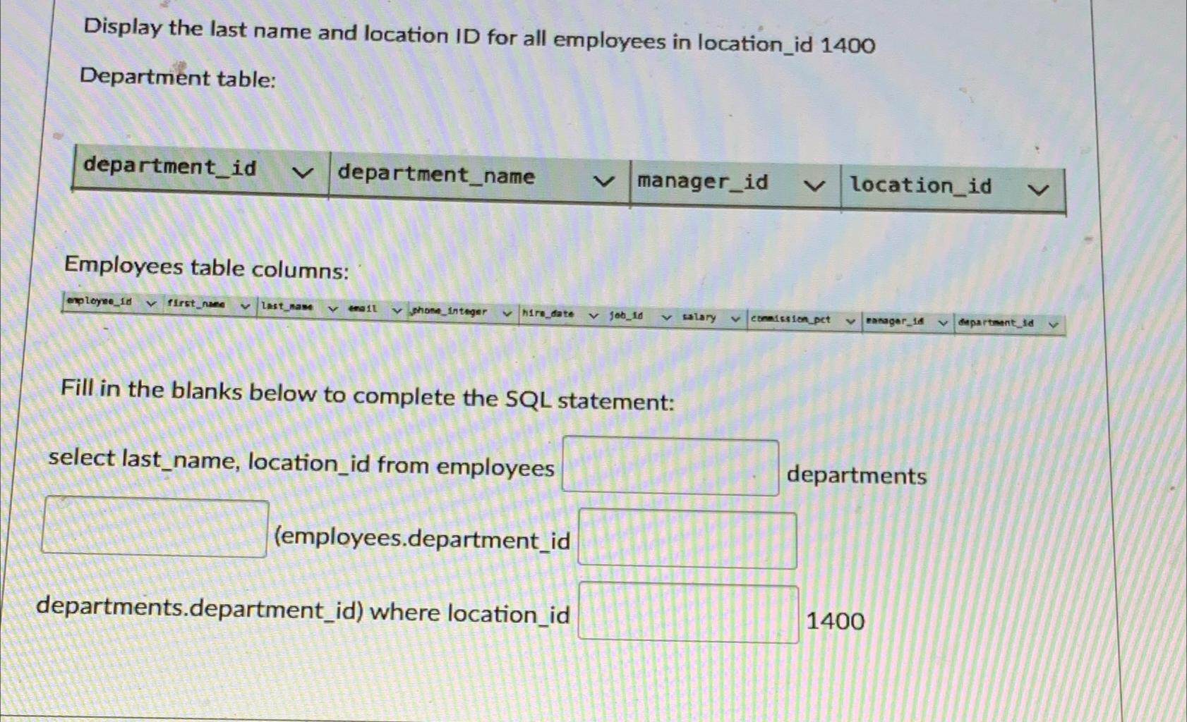Open the Department table manager_id dropdown arrow
Viewport: 1187px width, 722px height.
point(814,186)
